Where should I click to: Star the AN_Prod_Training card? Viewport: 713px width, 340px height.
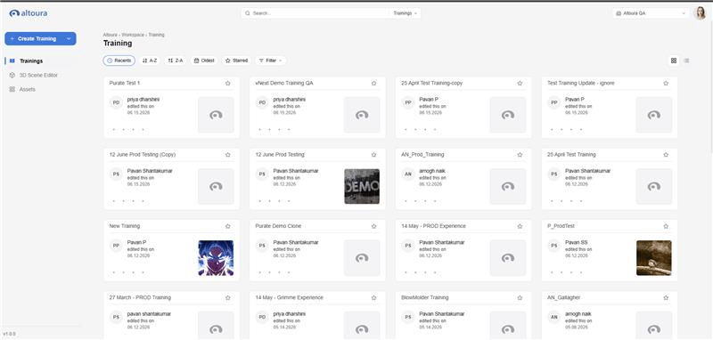(520, 155)
